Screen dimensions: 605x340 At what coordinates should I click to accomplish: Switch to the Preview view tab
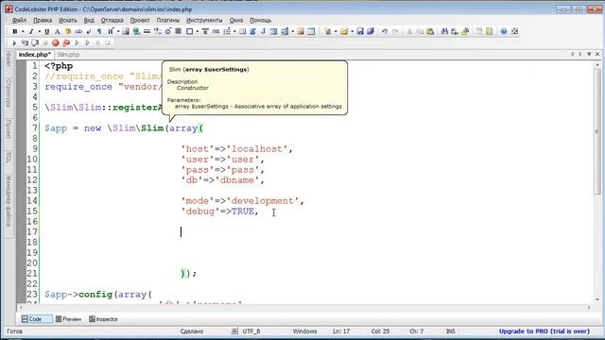pos(69,319)
